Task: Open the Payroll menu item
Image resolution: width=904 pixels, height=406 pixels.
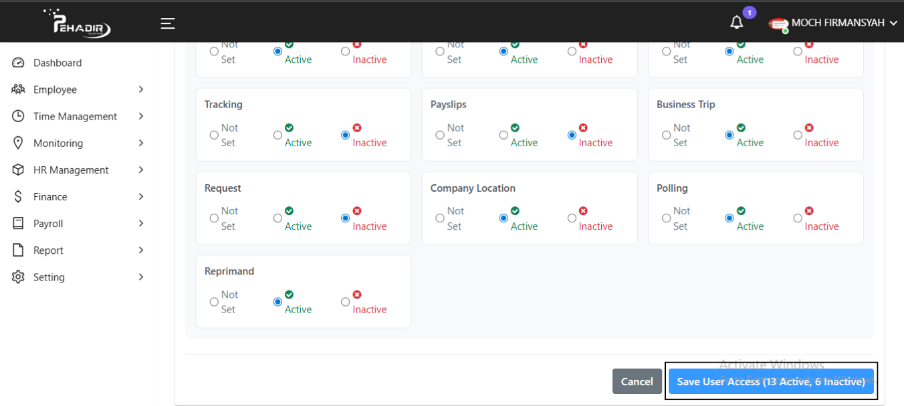Action: [x=48, y=224]
